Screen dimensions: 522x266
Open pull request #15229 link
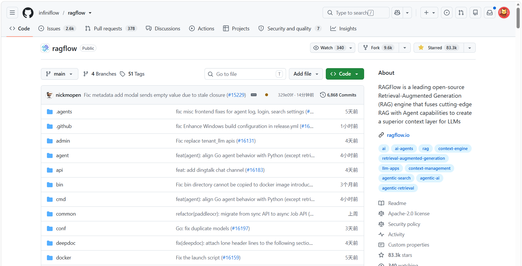[236, 95]
